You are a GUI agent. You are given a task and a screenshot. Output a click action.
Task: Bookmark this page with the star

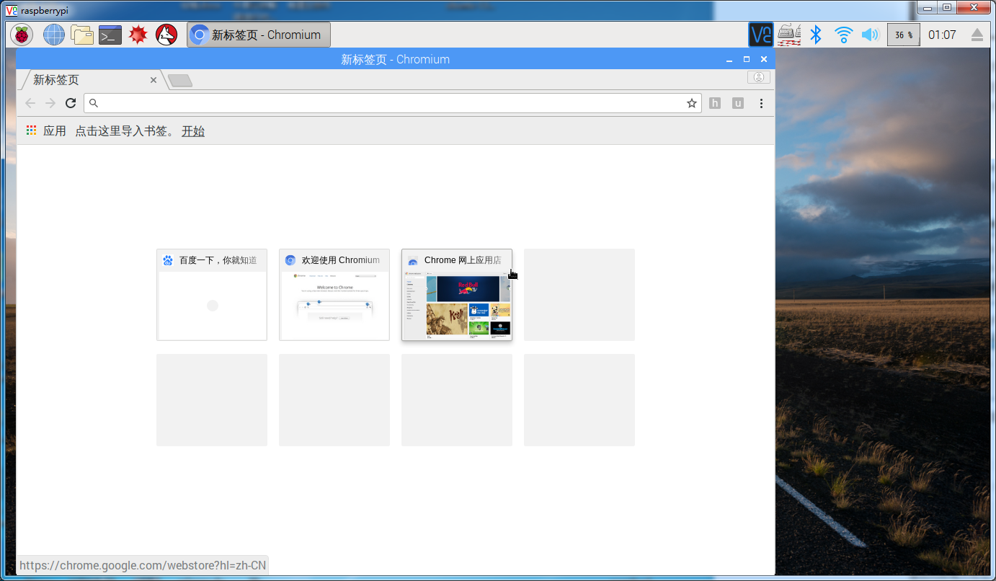click(x=692, y=103)
